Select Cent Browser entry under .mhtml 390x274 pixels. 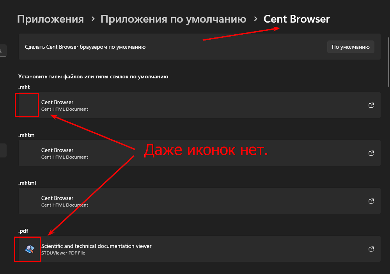199,201
